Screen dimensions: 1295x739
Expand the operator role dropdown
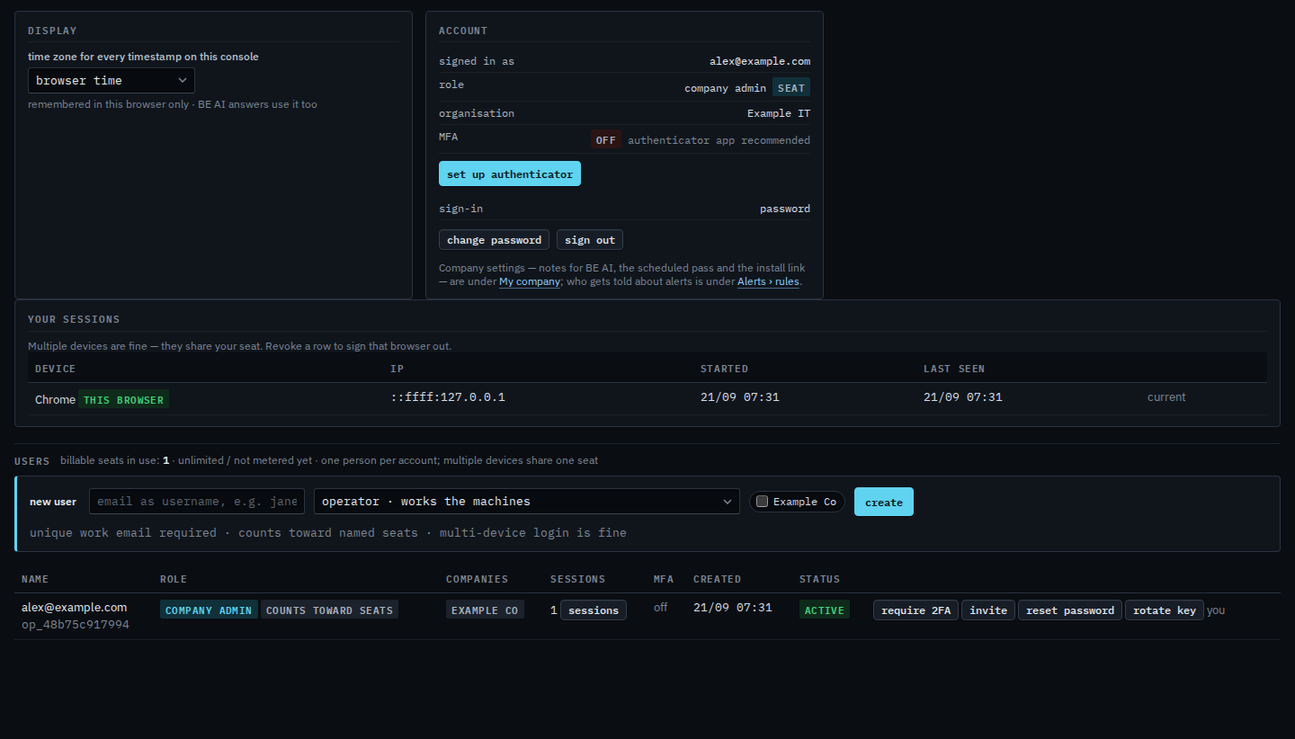point(526,502)
